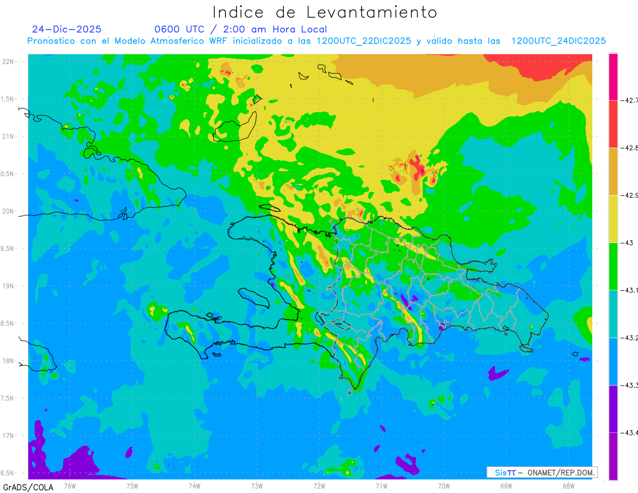638x493 pixels.
Task: Select the blue swatch between -43.2 and -43.3
Action: click(x=613, y=361)
